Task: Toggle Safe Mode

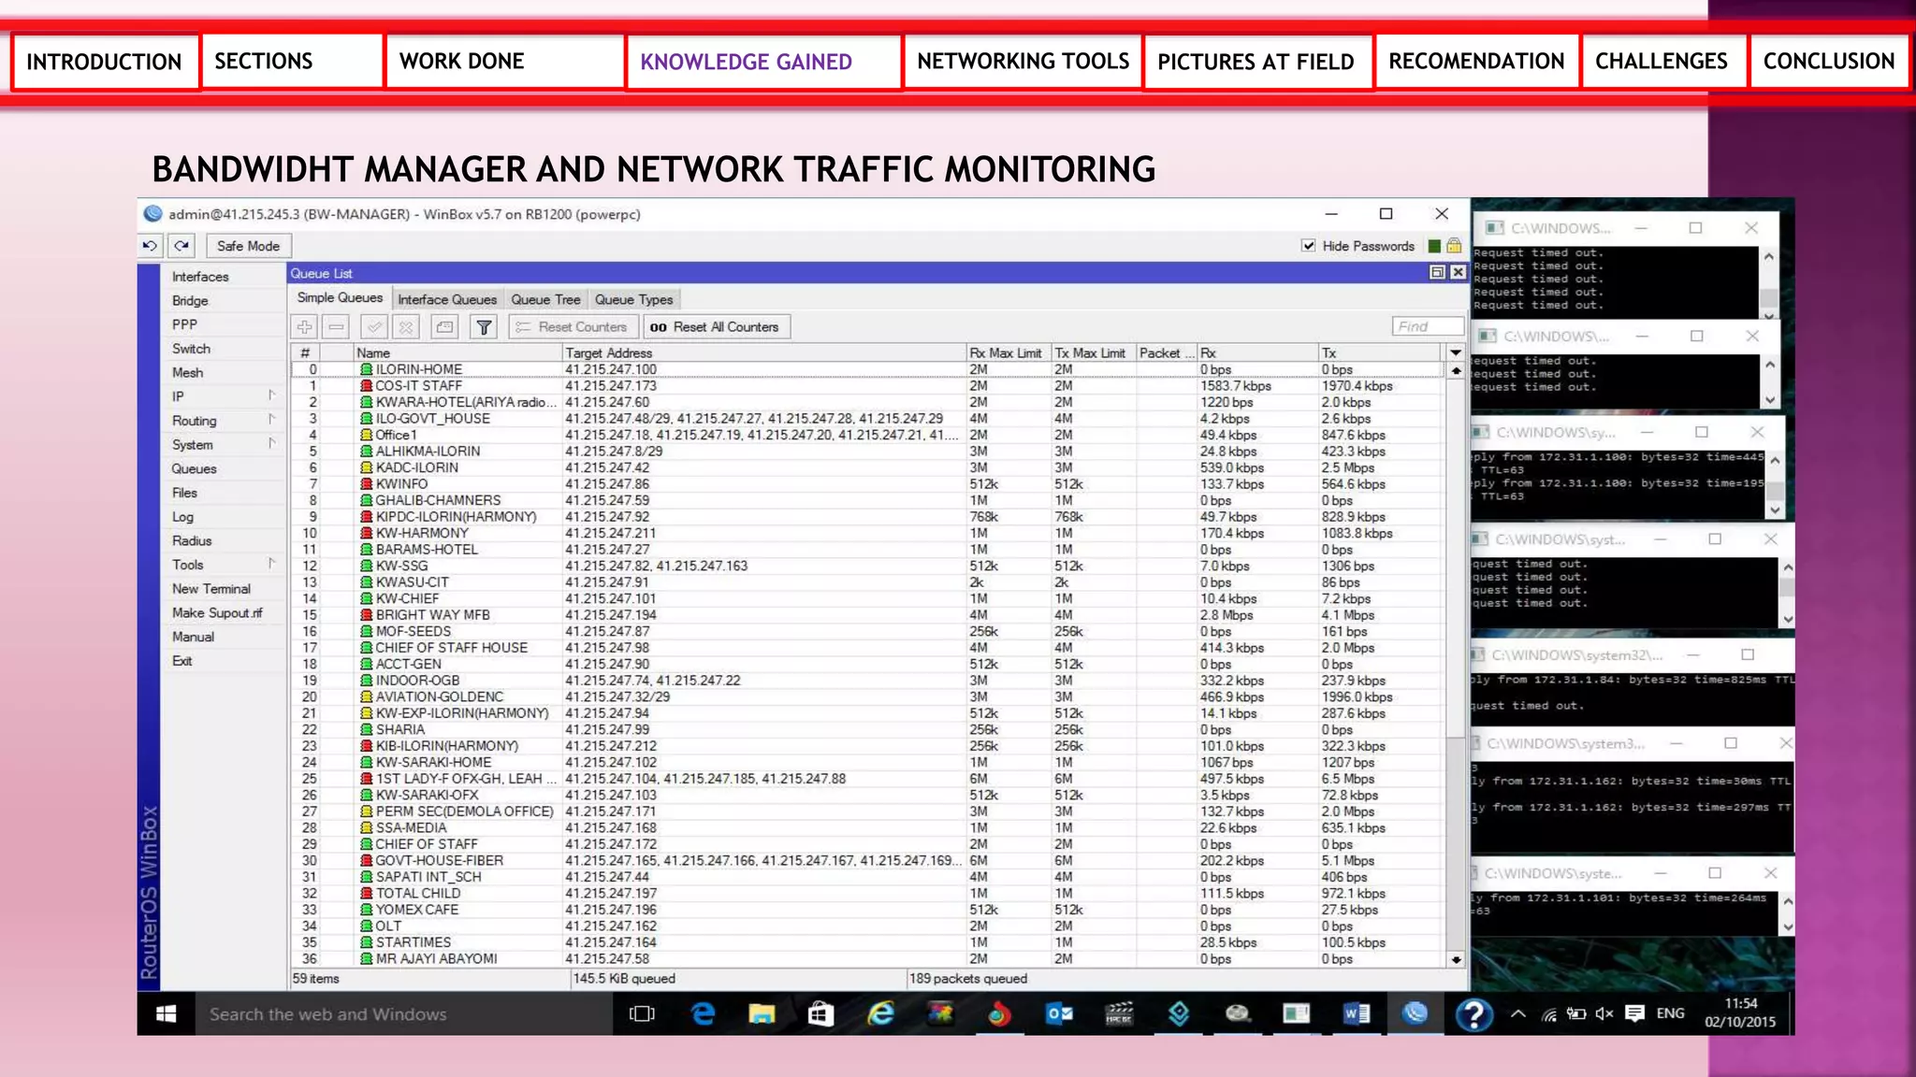Action: pos(248,246)
